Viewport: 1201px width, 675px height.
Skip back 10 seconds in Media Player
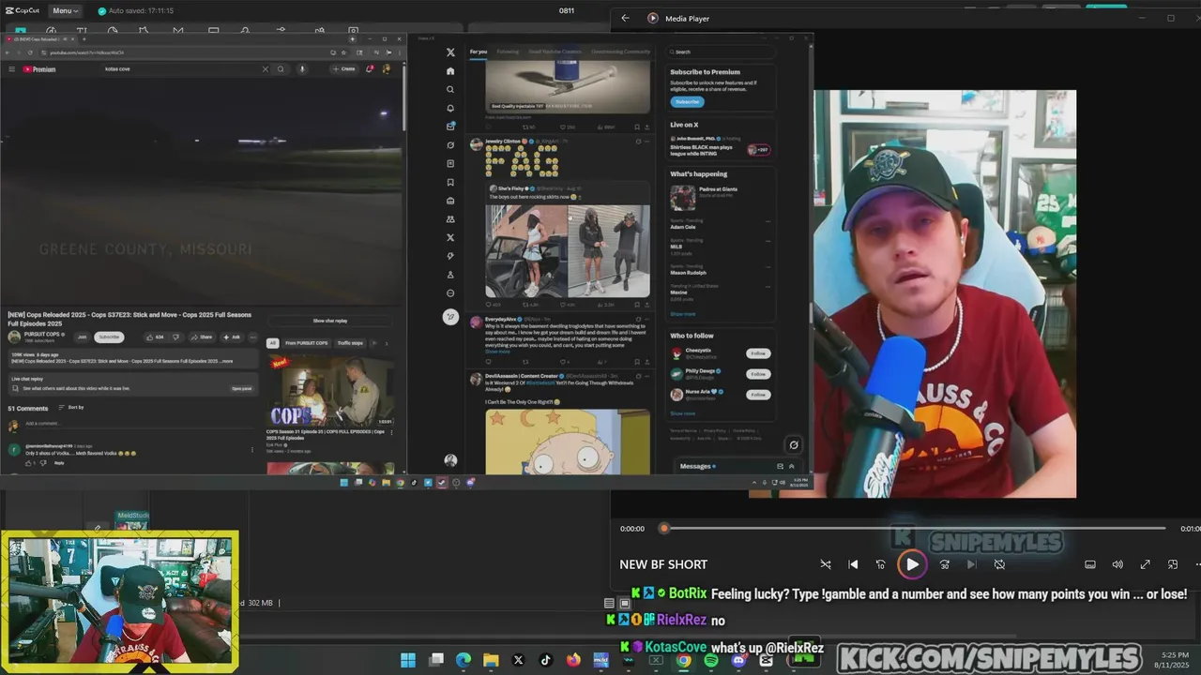coord(880,564)
